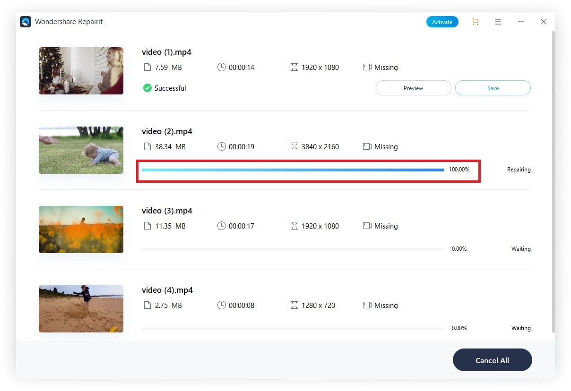Click the resolution icon for video (2).mp4
This screenshot has height=391, width=571.
[x=295, y=147]
